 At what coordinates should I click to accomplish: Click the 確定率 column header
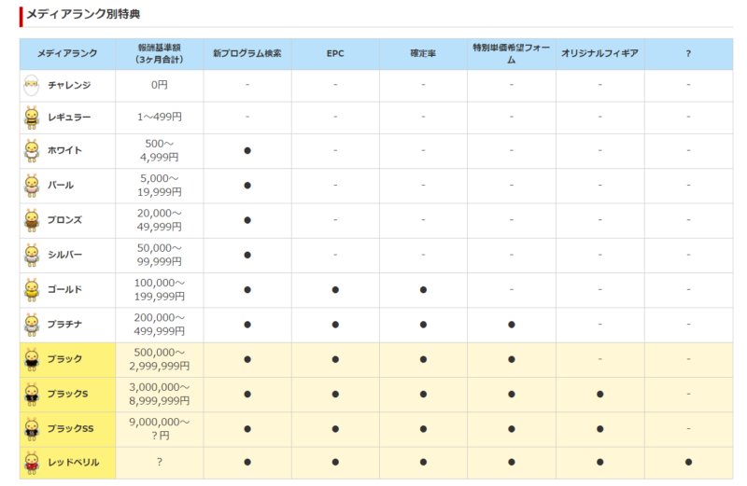(x=423, y=53)
